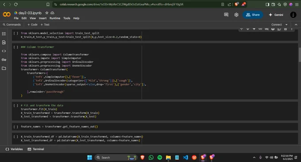Click the Connect runtime button
The height and width of the screenshot is (162, 301).
pos(276,25)
